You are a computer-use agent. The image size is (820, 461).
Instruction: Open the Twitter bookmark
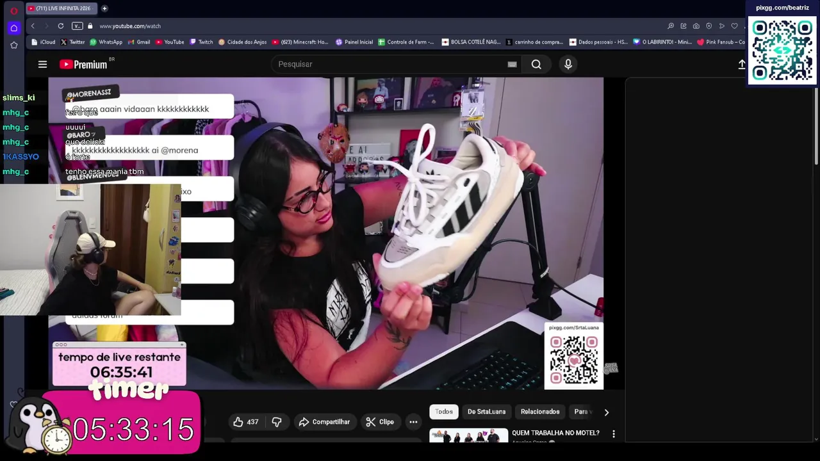pos(72,42)
